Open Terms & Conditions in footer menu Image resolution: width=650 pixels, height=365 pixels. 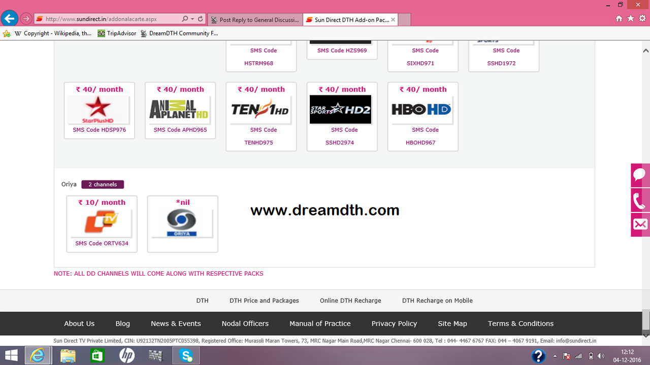[x=521, y=323]
